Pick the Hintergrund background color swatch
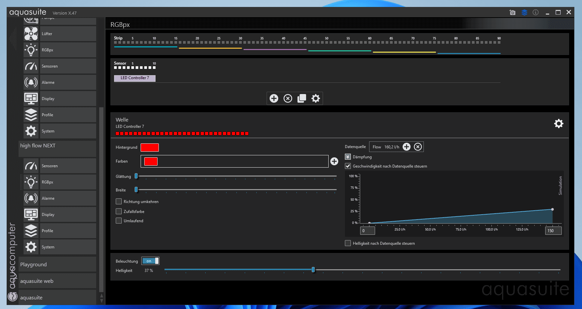The width and height of the screenshot is (582, 309). point(150,147)
